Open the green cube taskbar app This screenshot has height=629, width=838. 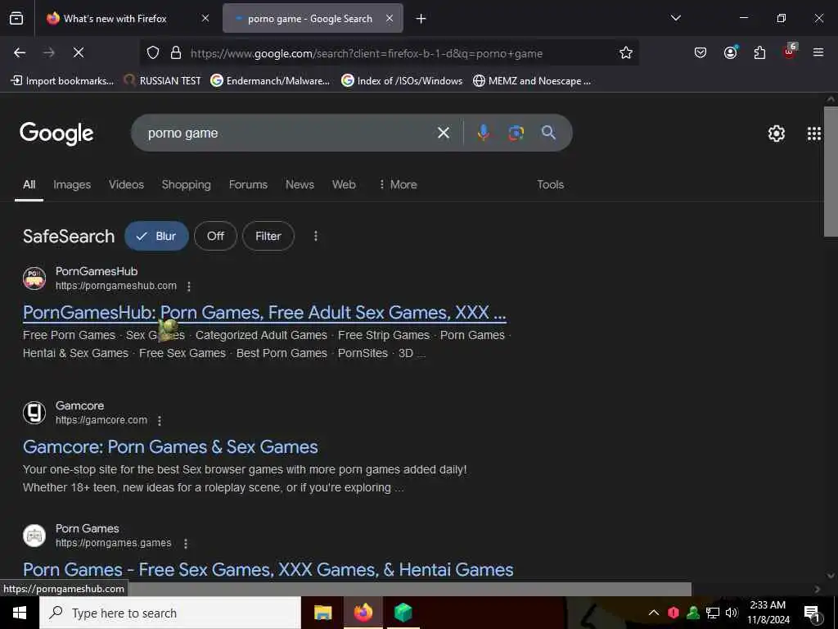coord(403,613)
